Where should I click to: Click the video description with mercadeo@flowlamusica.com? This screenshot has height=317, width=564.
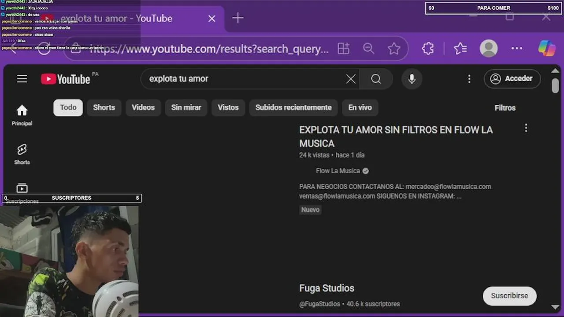[x=395, y=192]
